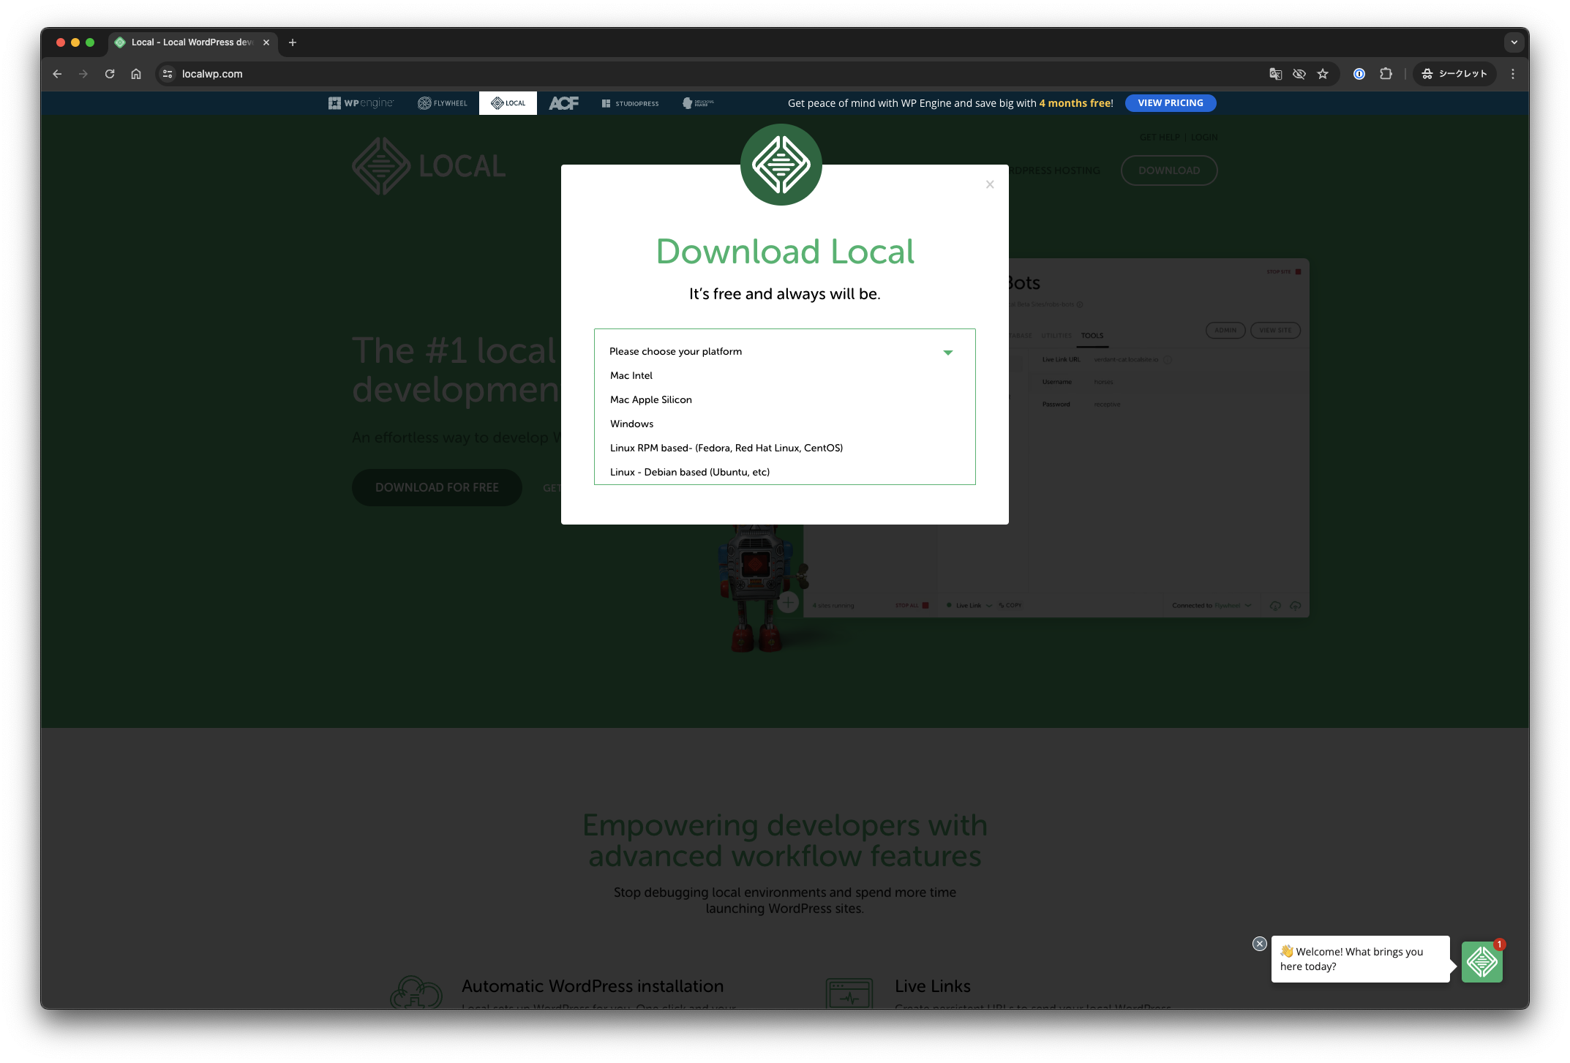Open the WP Engine brand link
The width and height of the screenshot is (1570, 1063).
click(x=361, y=103)
